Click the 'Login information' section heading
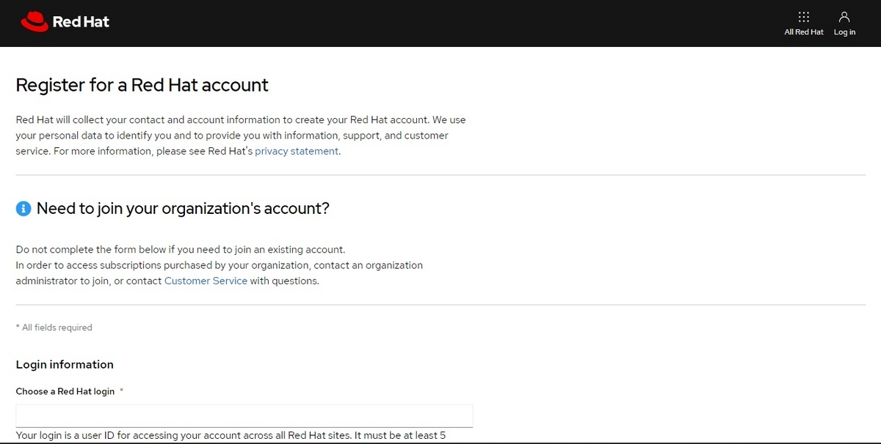 65,364
